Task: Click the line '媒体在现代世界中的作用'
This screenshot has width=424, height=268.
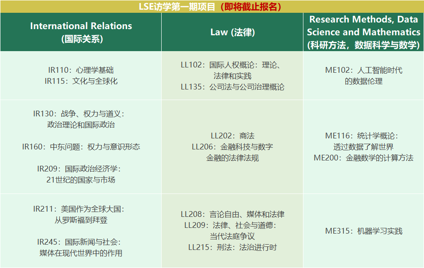Action: [x=81, y=253]
